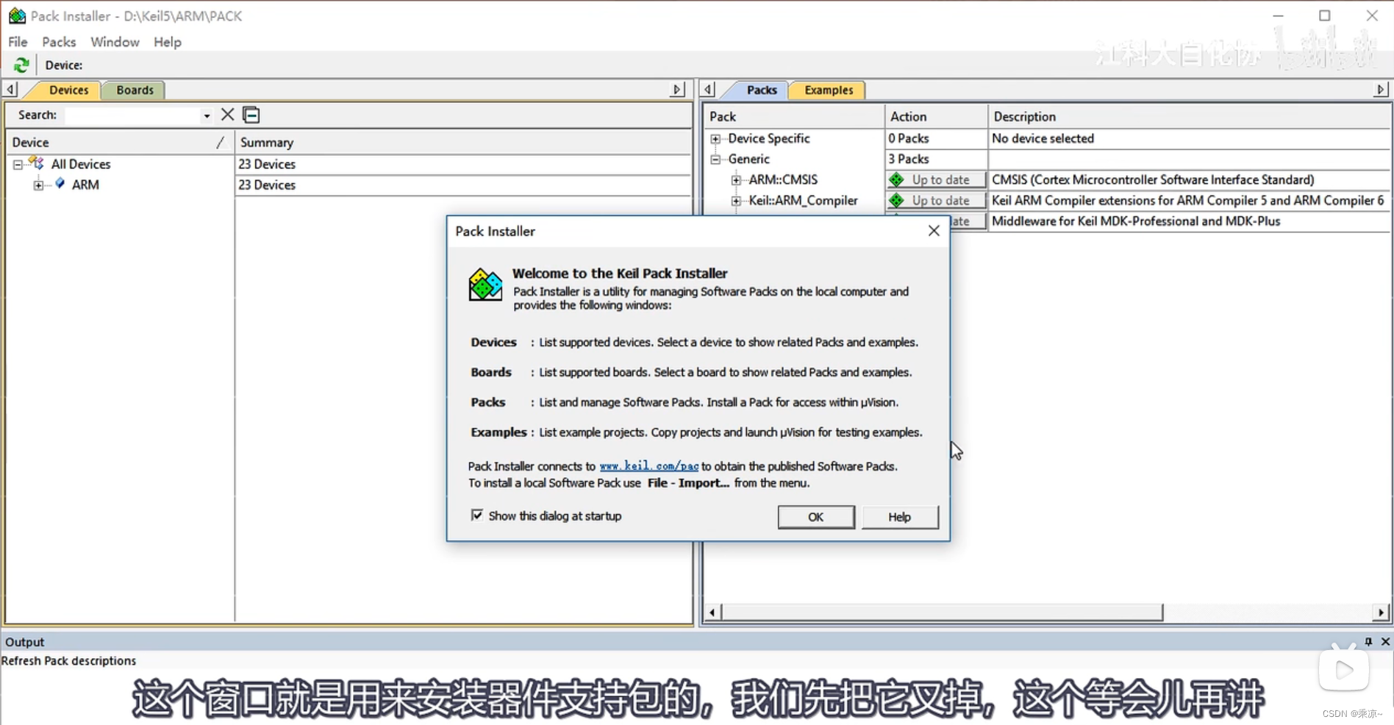The image size is (1394, 725).
Task: Click the Keil Pack Installer logo in dialog
Action: tap(485, 285)
